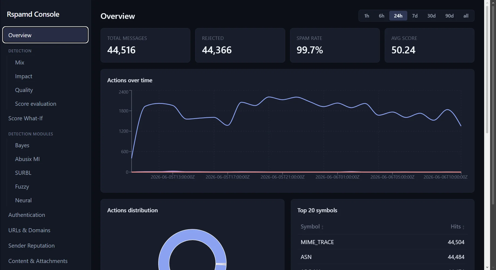This screenshot has height=270, width=496.
Task: Click the 2026-06-06T01:00:00Z axis label
Action: 337,177
